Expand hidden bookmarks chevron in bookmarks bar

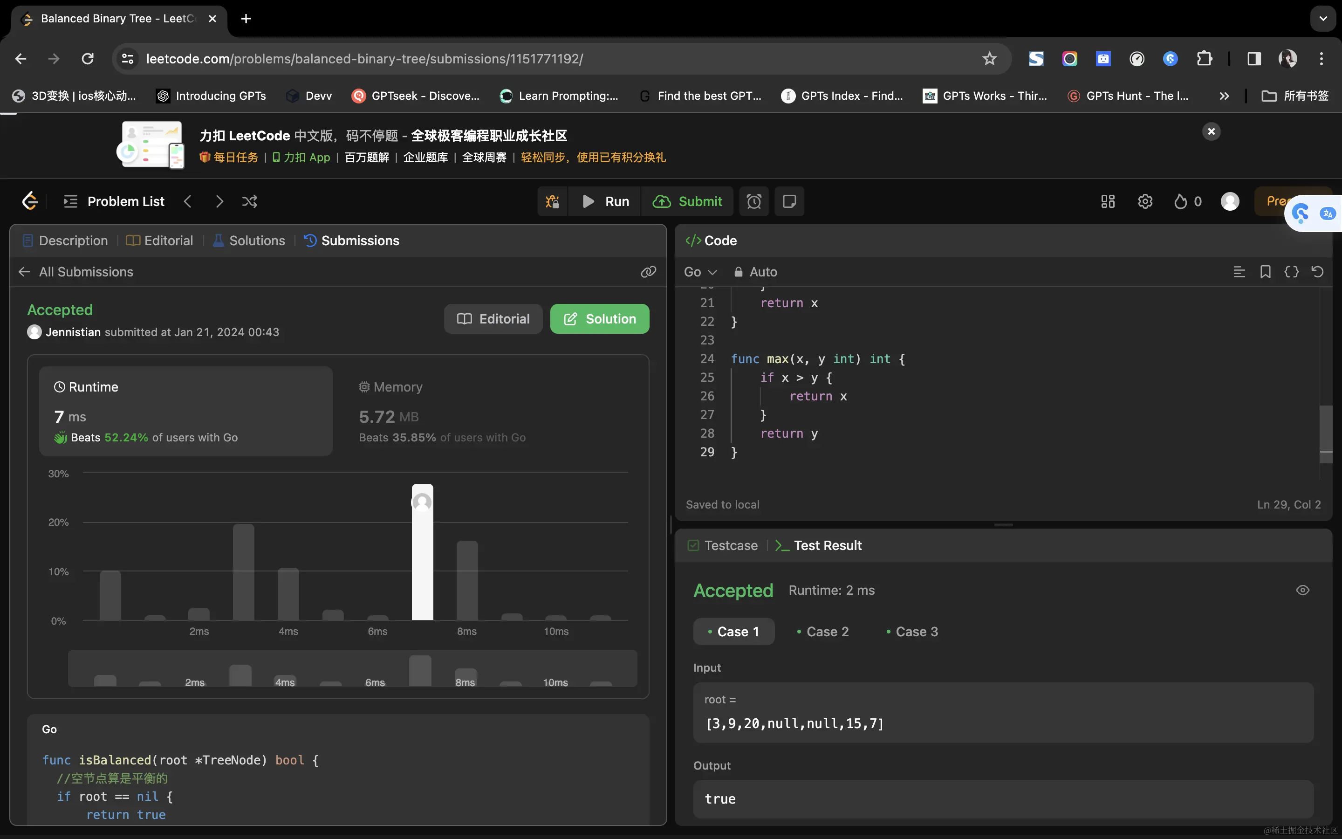[x=1224, y=96]
